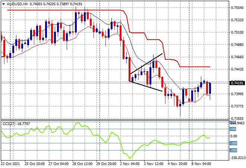The image size is (246, 168).
Task: Click the 0.75320 price axis label
Action: [237, 20]
